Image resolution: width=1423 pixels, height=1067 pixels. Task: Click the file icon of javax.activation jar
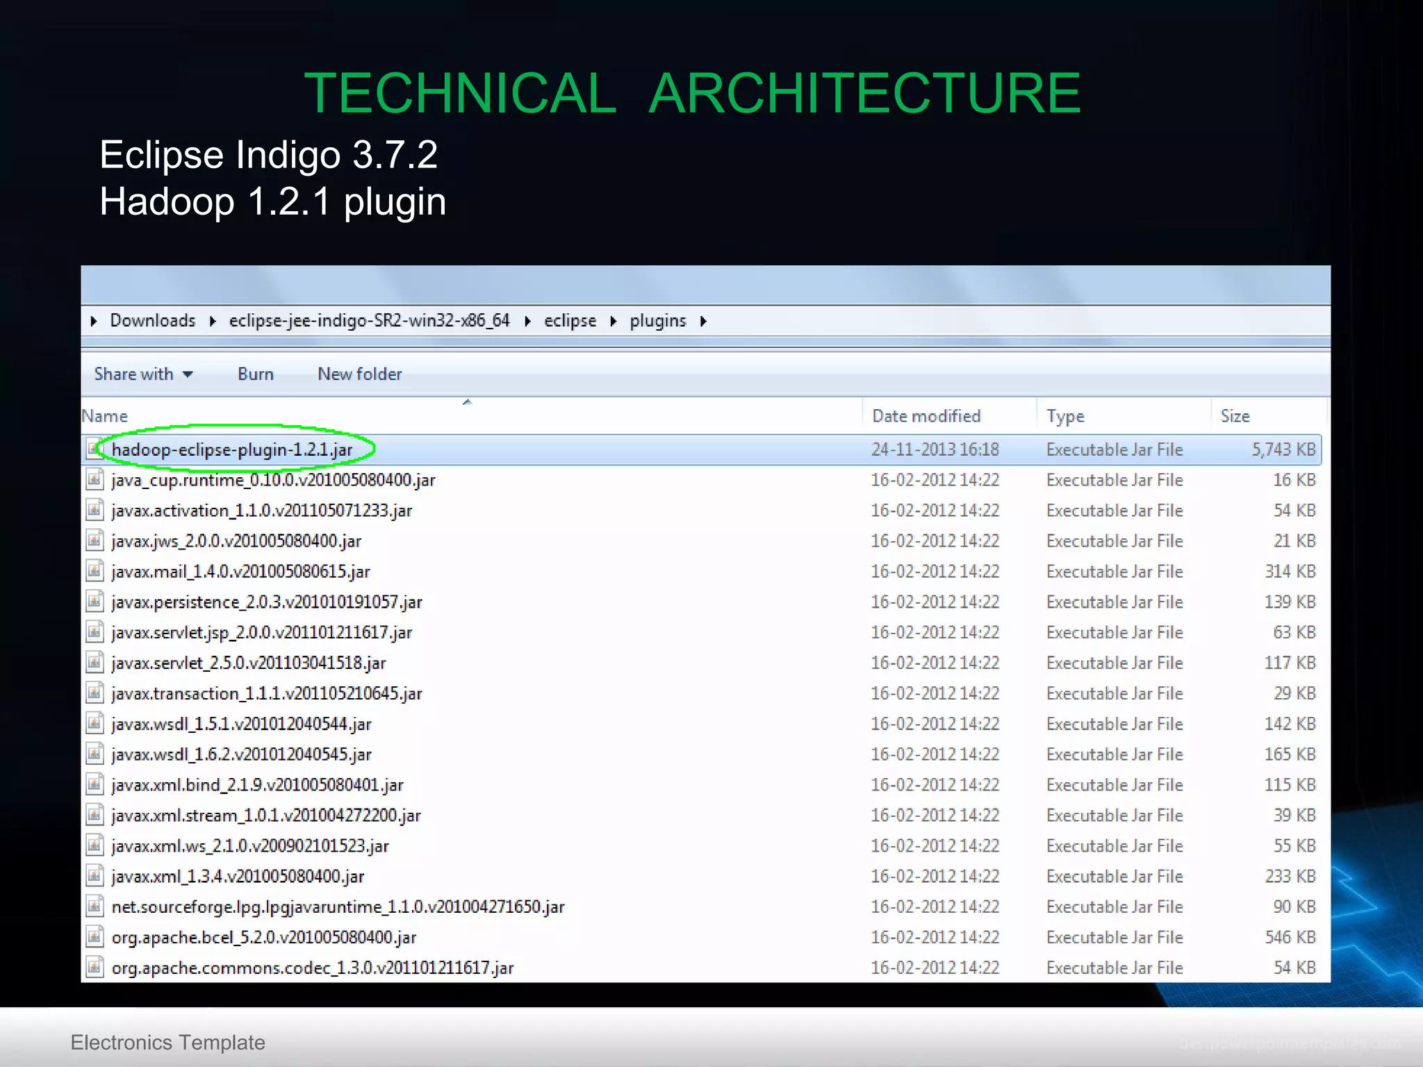95,511
